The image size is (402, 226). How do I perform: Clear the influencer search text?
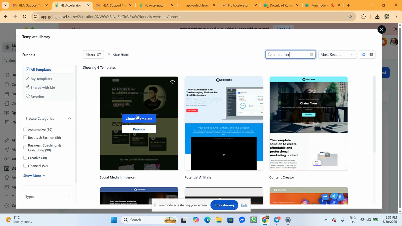pos(311,55)
